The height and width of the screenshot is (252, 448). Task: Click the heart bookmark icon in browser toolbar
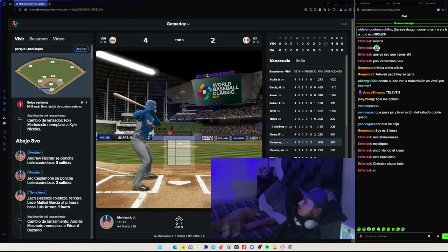[334, 10]
